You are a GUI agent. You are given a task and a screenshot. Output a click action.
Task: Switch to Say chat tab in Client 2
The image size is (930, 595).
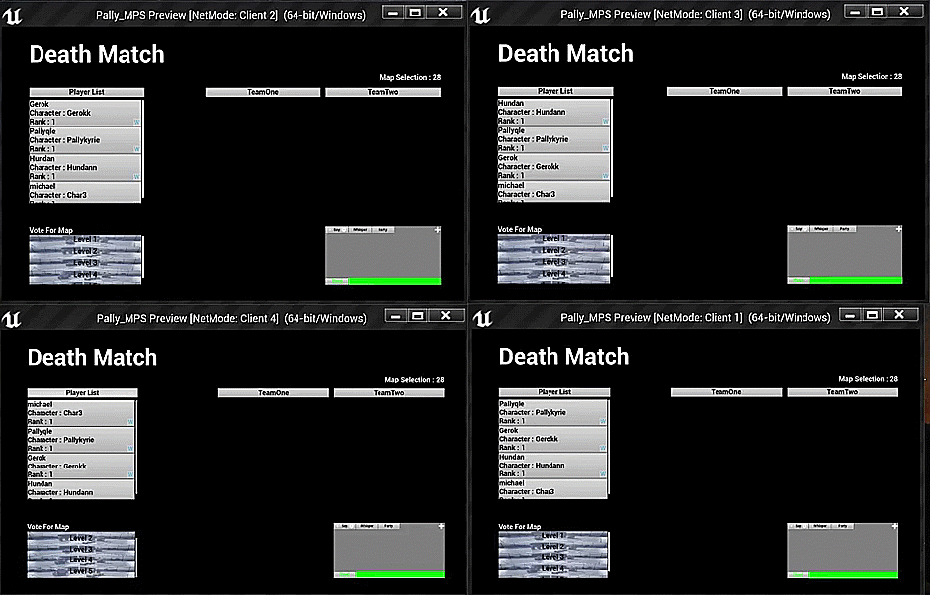(337, 229)
